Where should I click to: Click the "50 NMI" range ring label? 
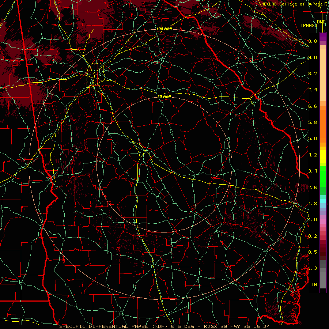point(164,97)
